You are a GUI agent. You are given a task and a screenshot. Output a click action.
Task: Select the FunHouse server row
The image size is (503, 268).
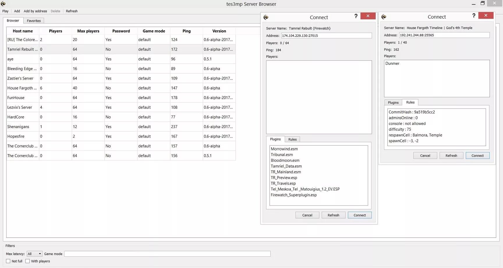[121, 98]
